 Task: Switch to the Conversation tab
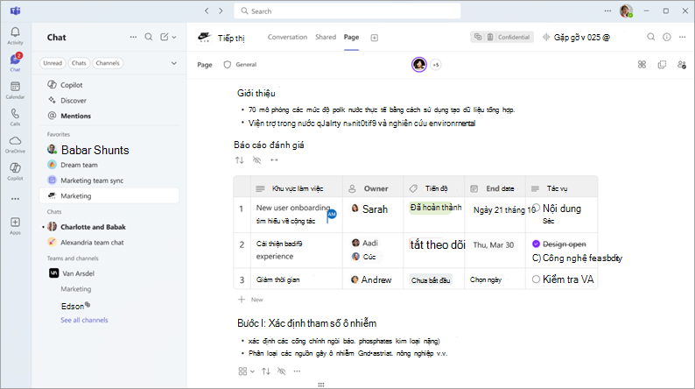coord(287,38)
